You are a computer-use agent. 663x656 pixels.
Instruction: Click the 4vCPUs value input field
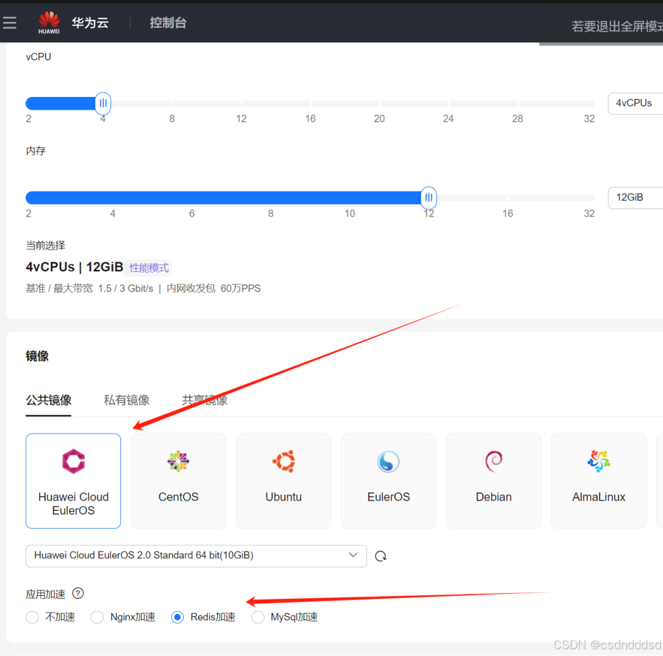pyautogui.click(x=635, y=103)
